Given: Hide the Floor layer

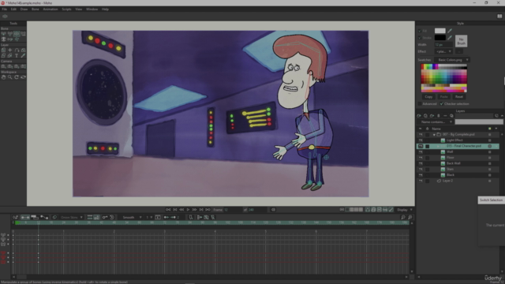Looking at the screenshot, I should point(421,158).
